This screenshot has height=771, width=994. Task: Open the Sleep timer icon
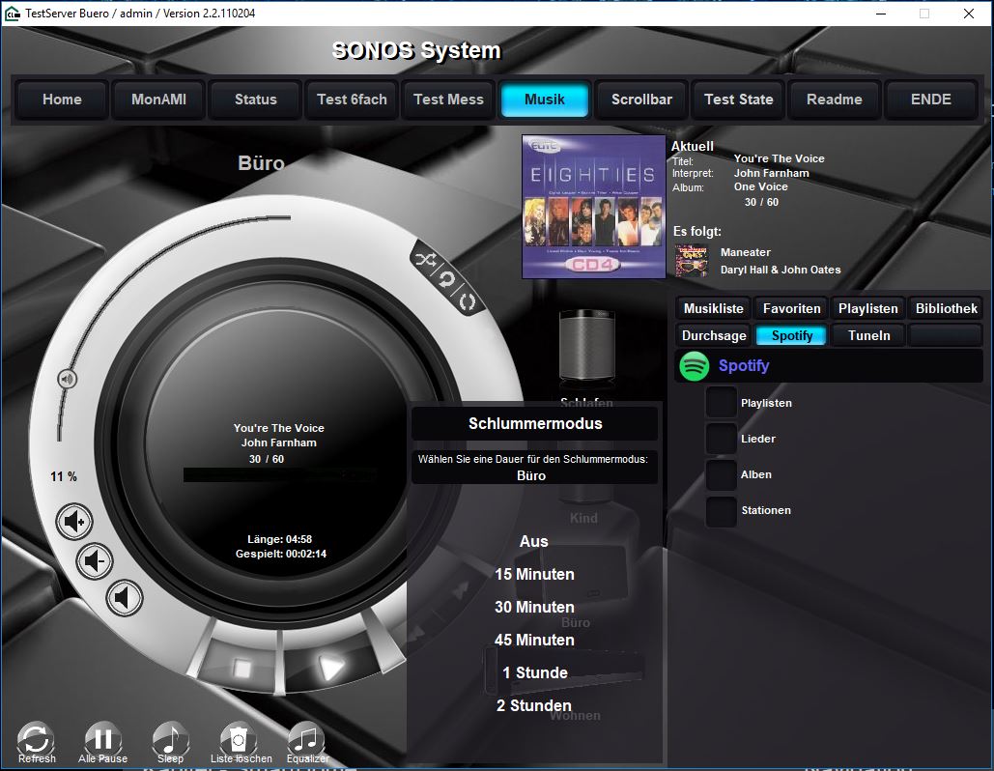170,740
